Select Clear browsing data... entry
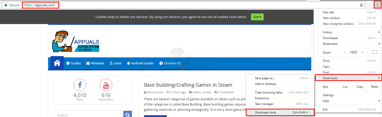This screenshot has height=117, width=382. coord(280,92)
